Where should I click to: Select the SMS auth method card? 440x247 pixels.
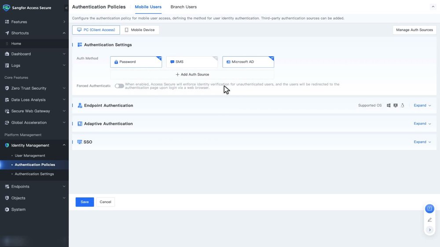point(192,62)
